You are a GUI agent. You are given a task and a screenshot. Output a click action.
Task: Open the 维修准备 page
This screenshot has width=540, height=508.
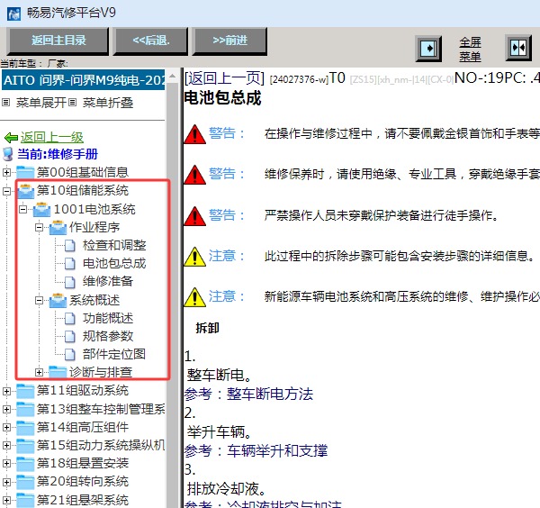pos(108,281)
